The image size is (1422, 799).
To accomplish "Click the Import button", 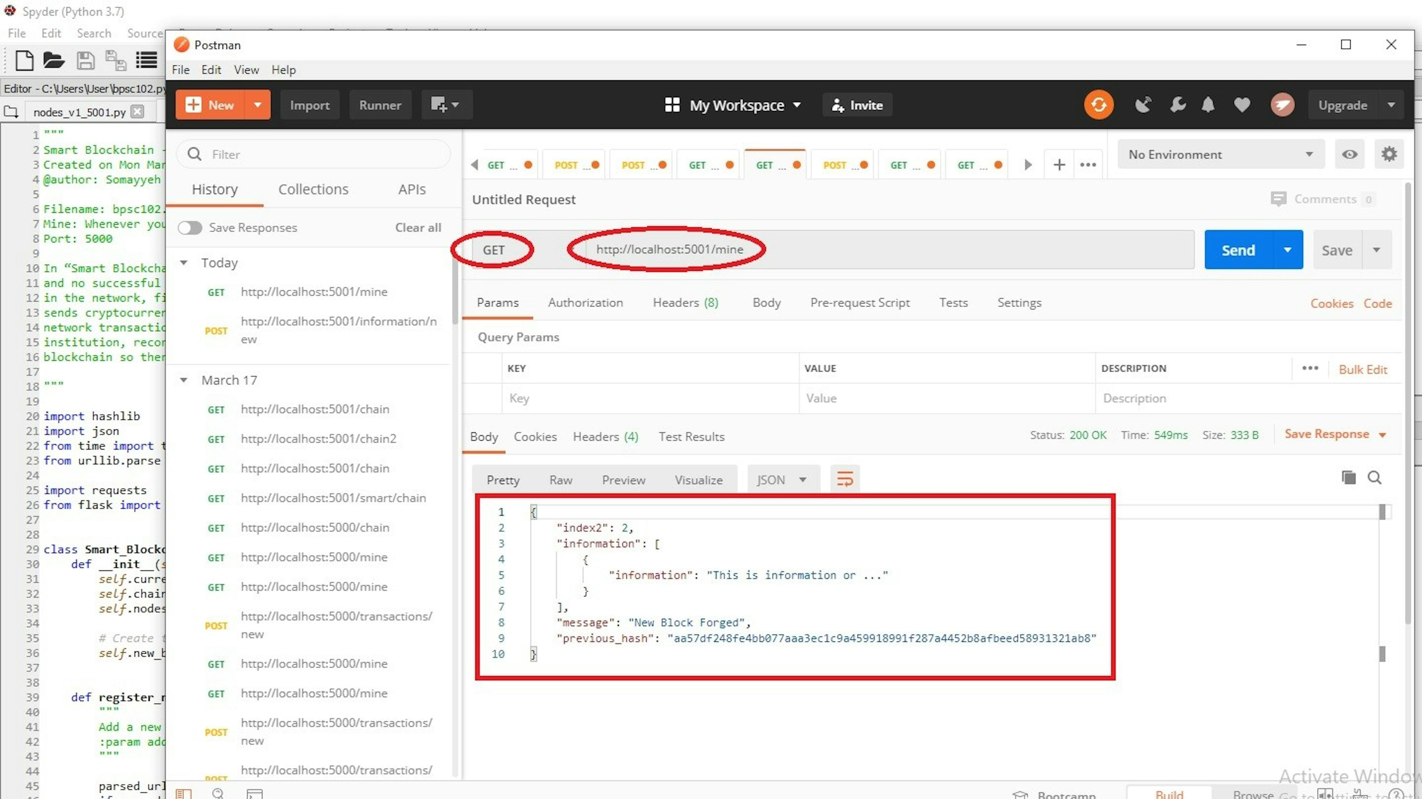I will [310, 105].
